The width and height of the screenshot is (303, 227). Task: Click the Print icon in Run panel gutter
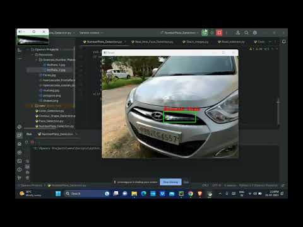click(x=27, y=172)
